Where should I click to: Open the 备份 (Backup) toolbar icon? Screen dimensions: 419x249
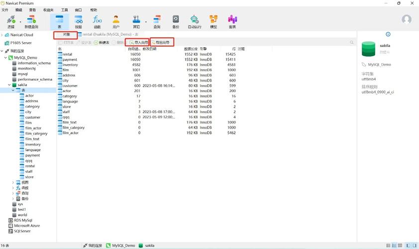176,20
